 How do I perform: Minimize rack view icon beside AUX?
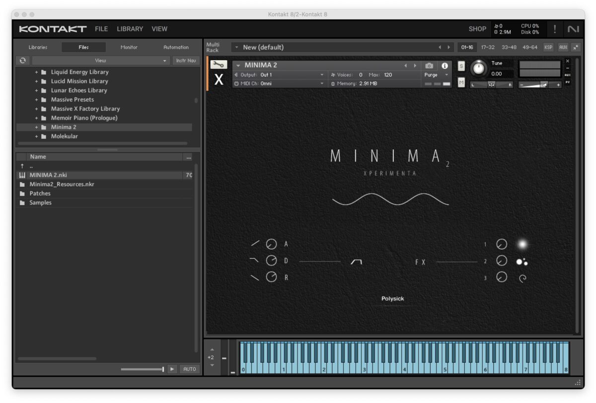pos(576,47)
